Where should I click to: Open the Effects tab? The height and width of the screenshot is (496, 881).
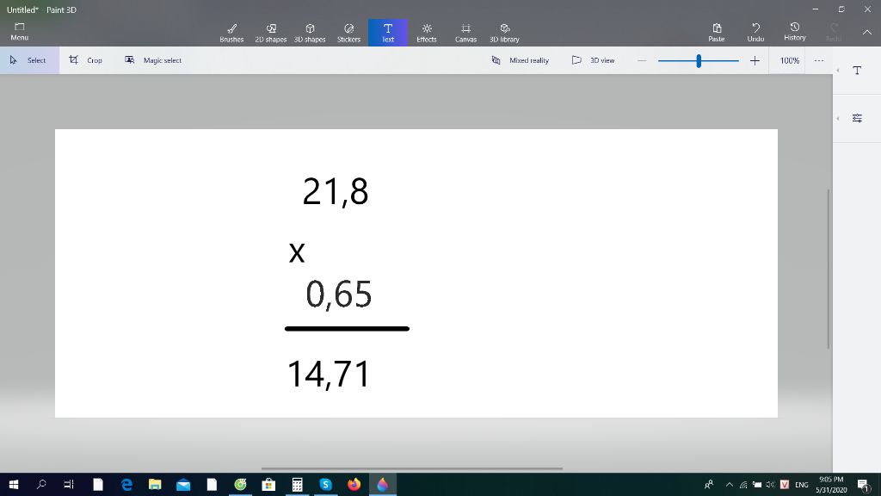(x=427, y=33)
